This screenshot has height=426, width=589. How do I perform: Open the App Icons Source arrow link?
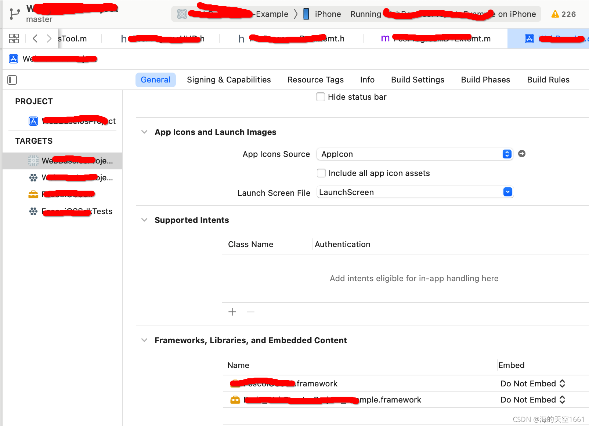(521, 154)
